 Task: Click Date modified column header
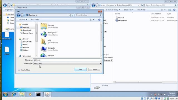click(x=156, y=14)
